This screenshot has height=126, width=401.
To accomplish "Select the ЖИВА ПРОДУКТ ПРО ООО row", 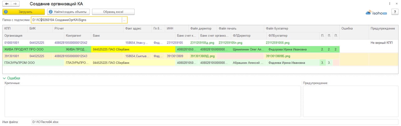I will [19, 49].
